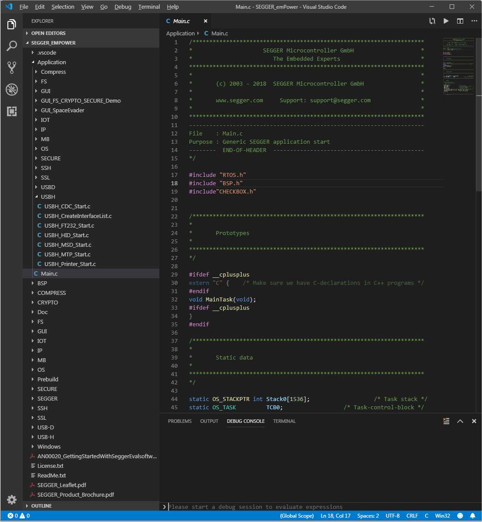Open the Source Control view
The width and height of the screenshot is (482, 522).
click(x=12, y=67)
